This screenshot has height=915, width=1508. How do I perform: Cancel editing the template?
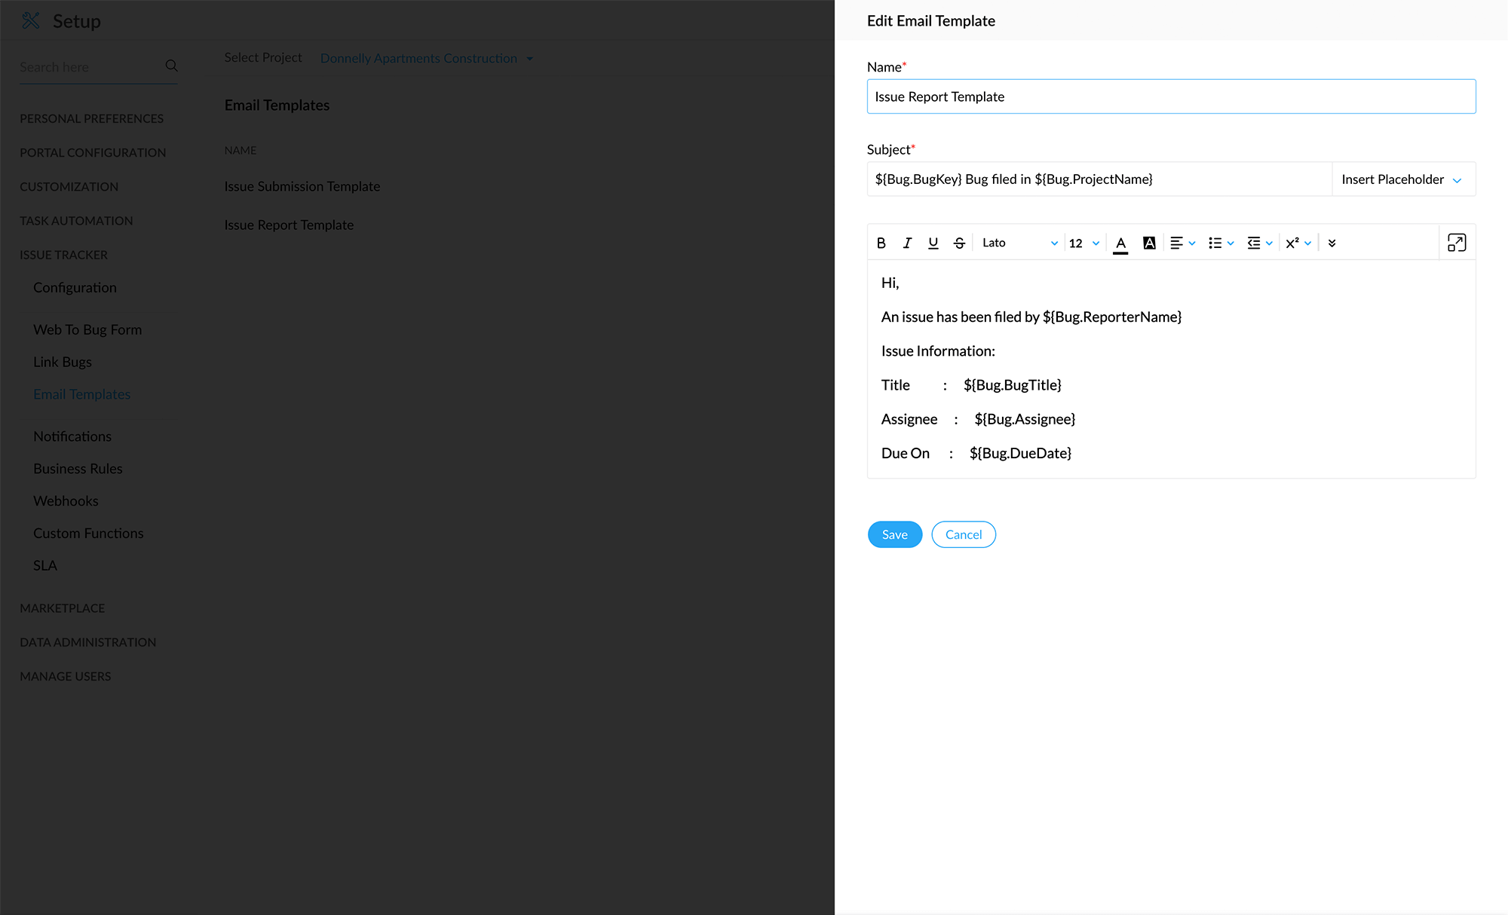coord(963,534)
